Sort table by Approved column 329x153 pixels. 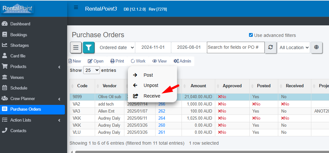coord(232,86)
